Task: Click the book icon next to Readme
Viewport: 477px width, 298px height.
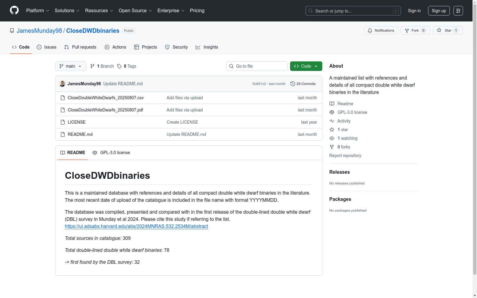Action: pos(332,104)
